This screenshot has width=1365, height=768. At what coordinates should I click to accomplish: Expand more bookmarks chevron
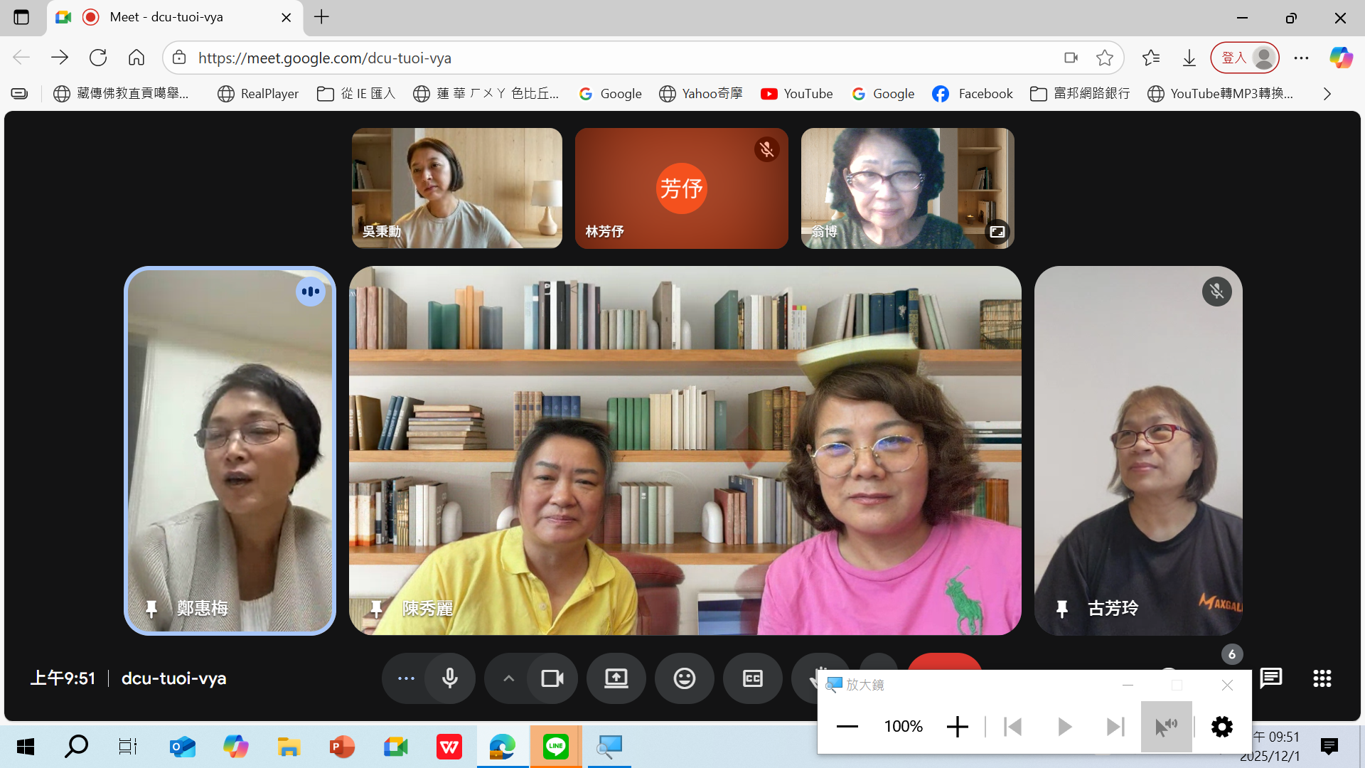click(1327, 94)
